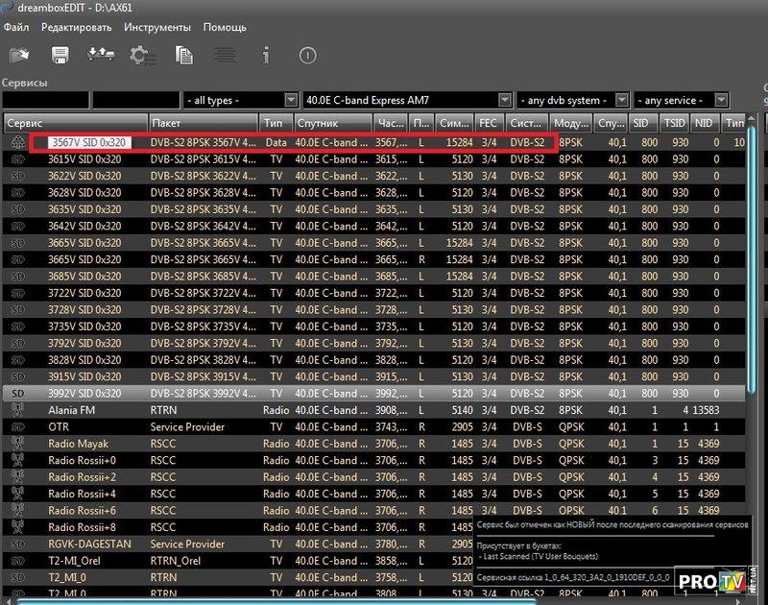Viewport: 768px width, 605px height.
Task: Open the Файл menu
Action: click(15, 27)
